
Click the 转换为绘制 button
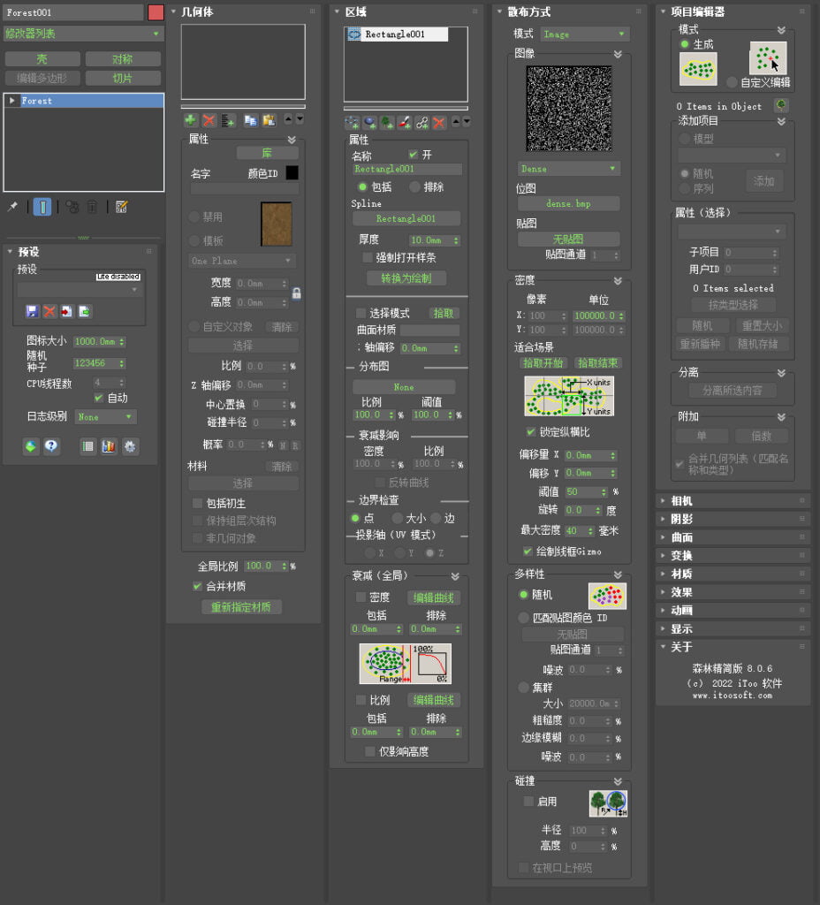(406, 278)
